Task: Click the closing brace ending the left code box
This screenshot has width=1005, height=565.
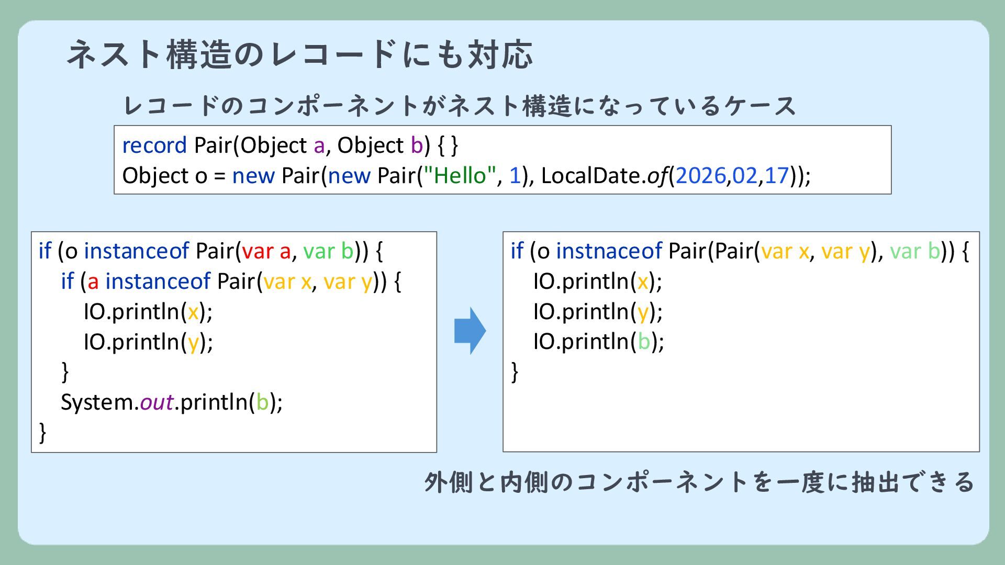Action: click(42, 433)
